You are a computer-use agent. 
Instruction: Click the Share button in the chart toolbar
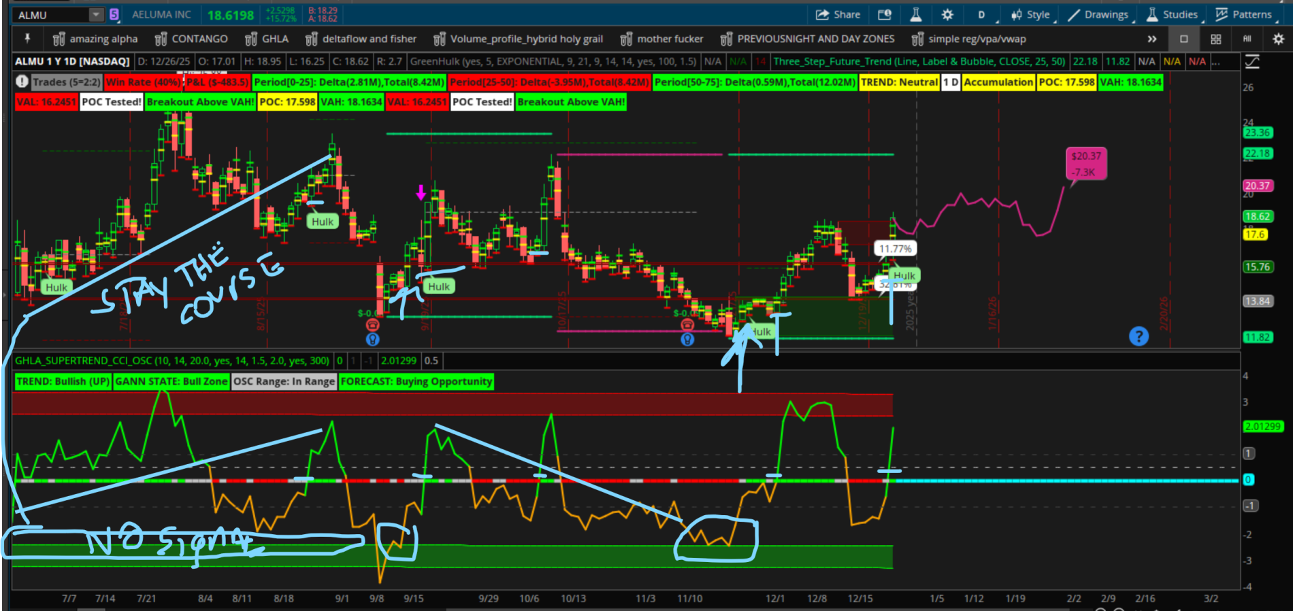click(838, 14)
